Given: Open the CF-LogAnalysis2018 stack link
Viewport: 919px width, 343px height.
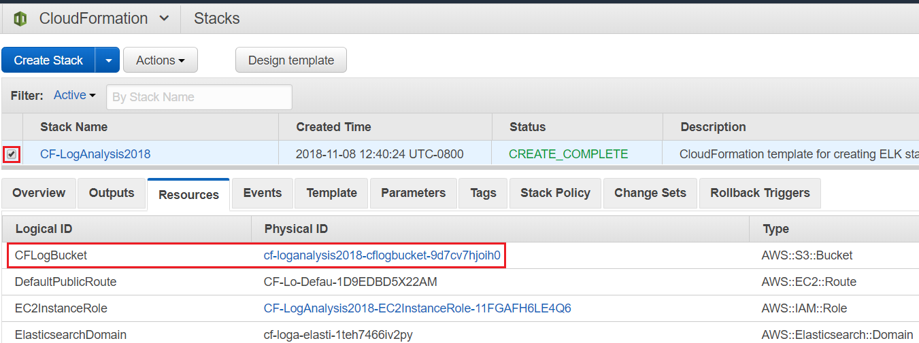Looking at the screenshot, I should pyautogui.click(x=95, y=154).
